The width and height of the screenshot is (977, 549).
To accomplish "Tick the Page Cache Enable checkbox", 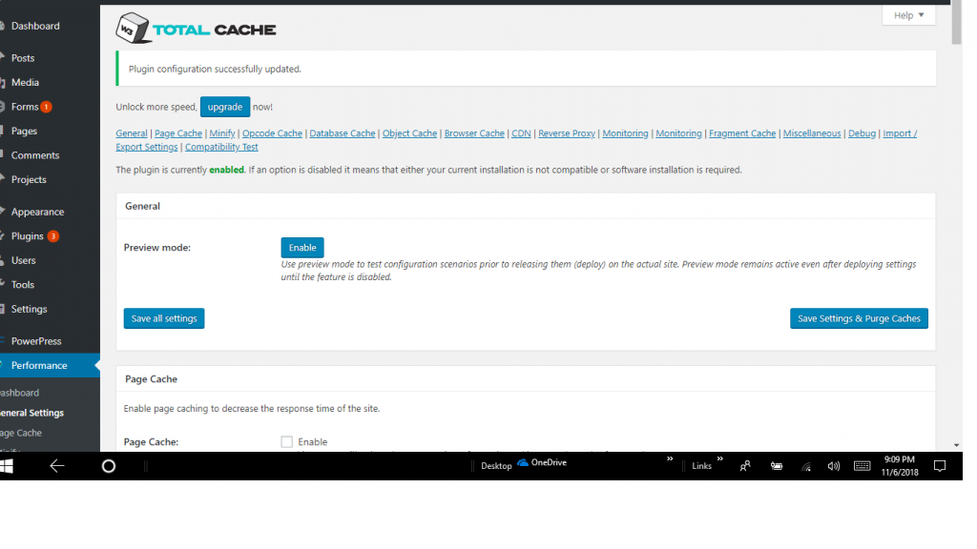I will pos(286,442).
